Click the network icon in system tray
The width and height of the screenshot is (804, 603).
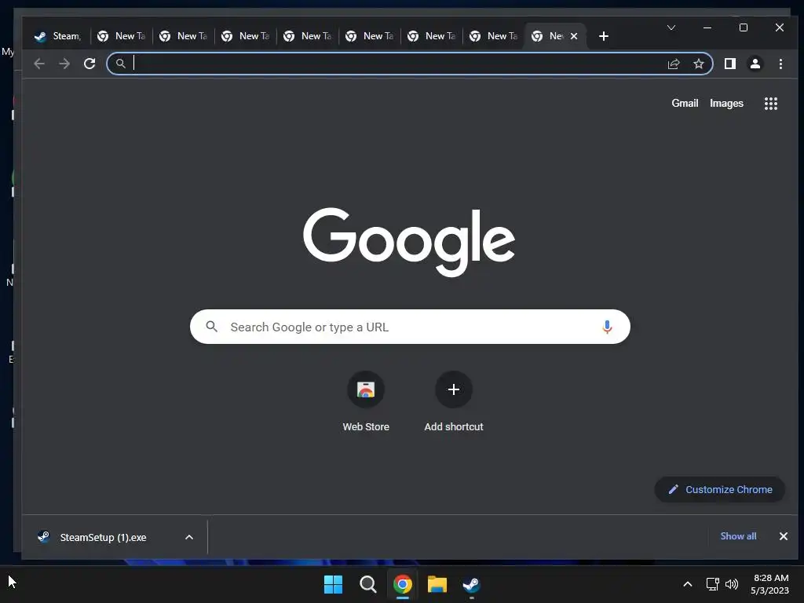tap(712, 584)
